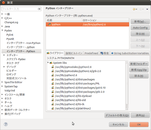The image size is (151, 130).
Task: Click the Auto Config button
Action: (140, 28)
